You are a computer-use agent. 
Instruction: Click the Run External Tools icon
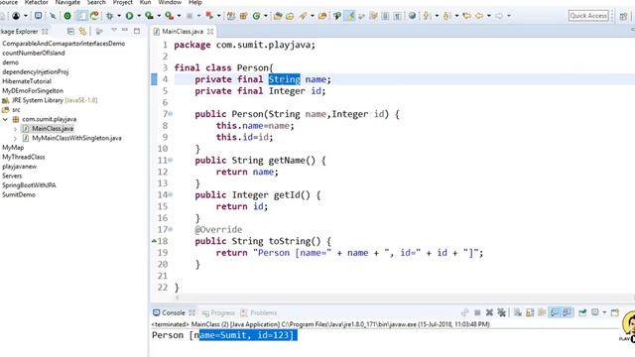pyautogui.click(x=170, y=16)
